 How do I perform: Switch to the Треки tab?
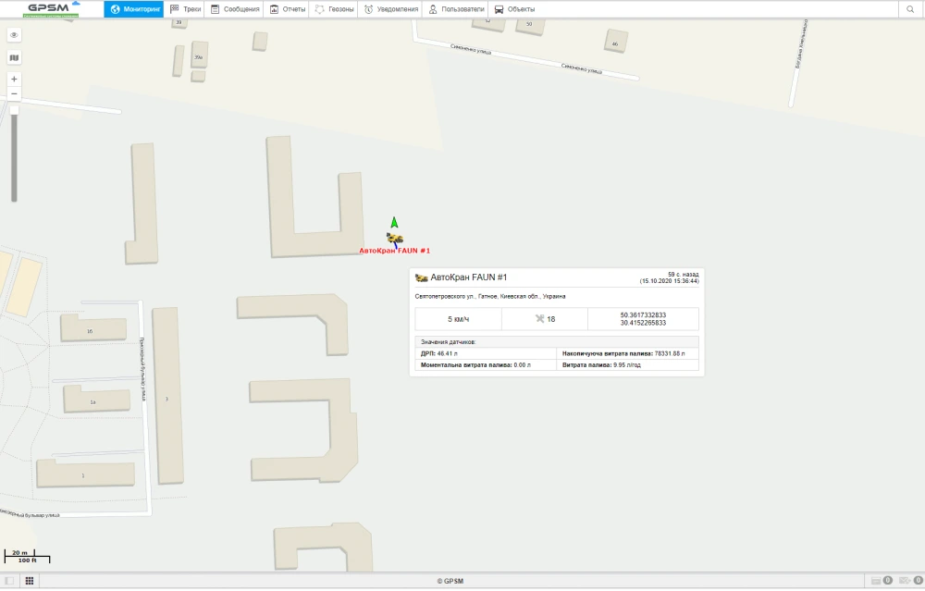coord(186,9)
